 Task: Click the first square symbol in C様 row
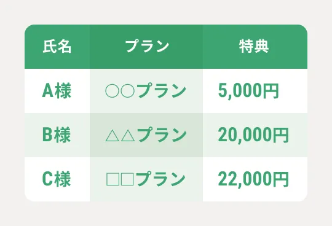pyautogui.click(x=113, y=179)
